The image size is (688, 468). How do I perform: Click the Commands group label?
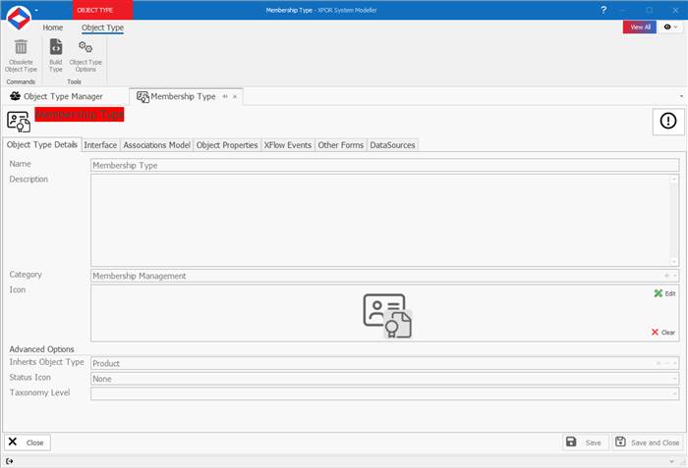tap(21, 82)
